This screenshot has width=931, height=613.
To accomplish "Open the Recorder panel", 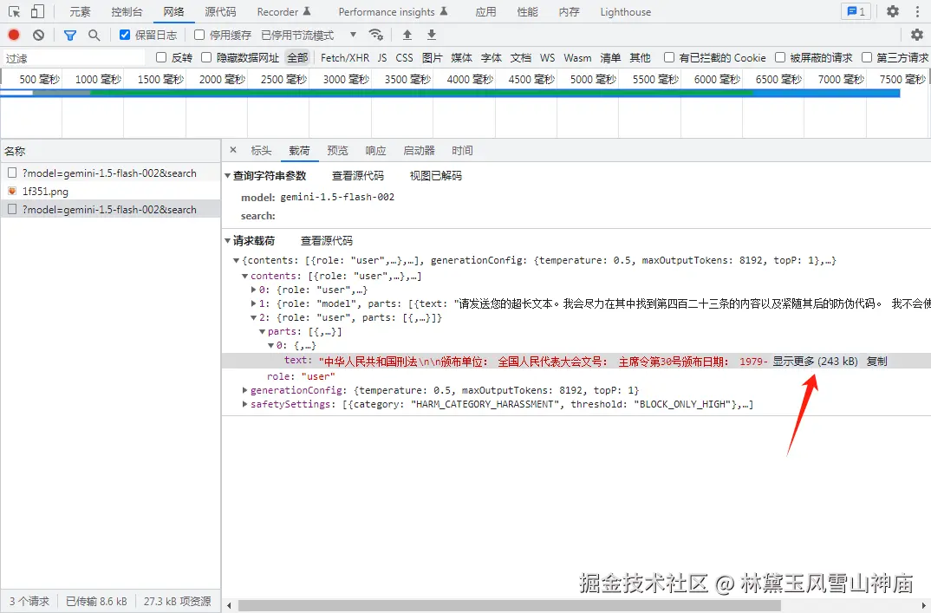I will tap(283, 12).
